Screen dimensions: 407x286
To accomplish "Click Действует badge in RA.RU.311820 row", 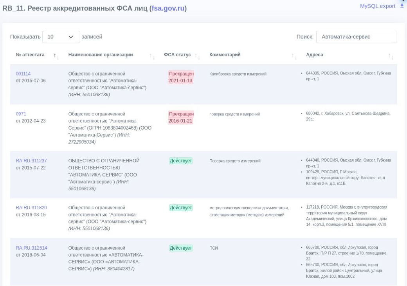I will (x=181, y=208).
